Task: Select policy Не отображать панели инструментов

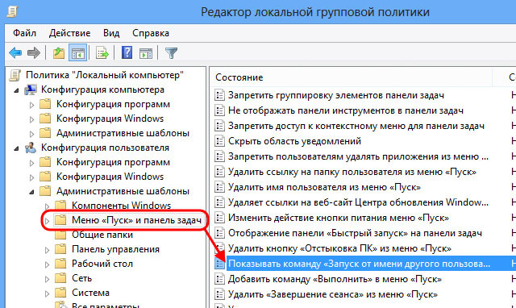Action: (346, 110)
